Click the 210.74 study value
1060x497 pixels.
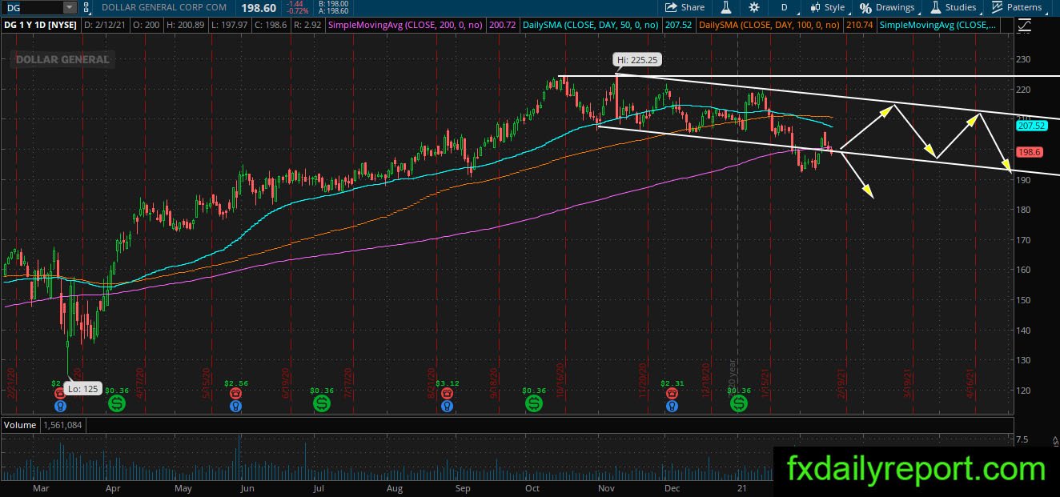coord(858,25)
